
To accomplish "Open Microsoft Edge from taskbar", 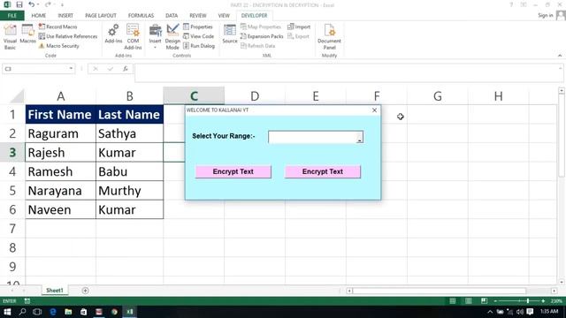I will (x=53, y=312).
